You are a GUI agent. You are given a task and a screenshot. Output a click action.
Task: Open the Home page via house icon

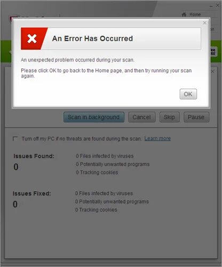[184, 14]
